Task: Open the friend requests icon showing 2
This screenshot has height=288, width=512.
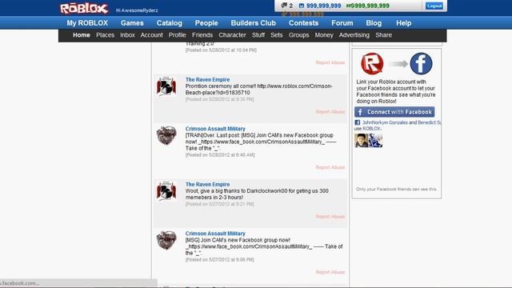Action: tap(286, 6)
